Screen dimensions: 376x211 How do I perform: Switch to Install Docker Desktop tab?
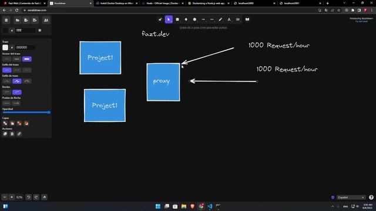click(x=116, y=4)
